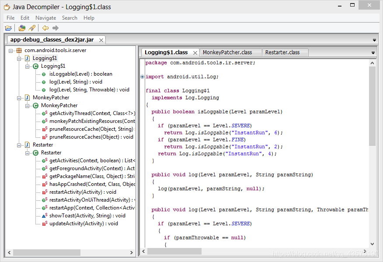Go forward with the gray arrow
383x262 pixels.
(56, 28)
